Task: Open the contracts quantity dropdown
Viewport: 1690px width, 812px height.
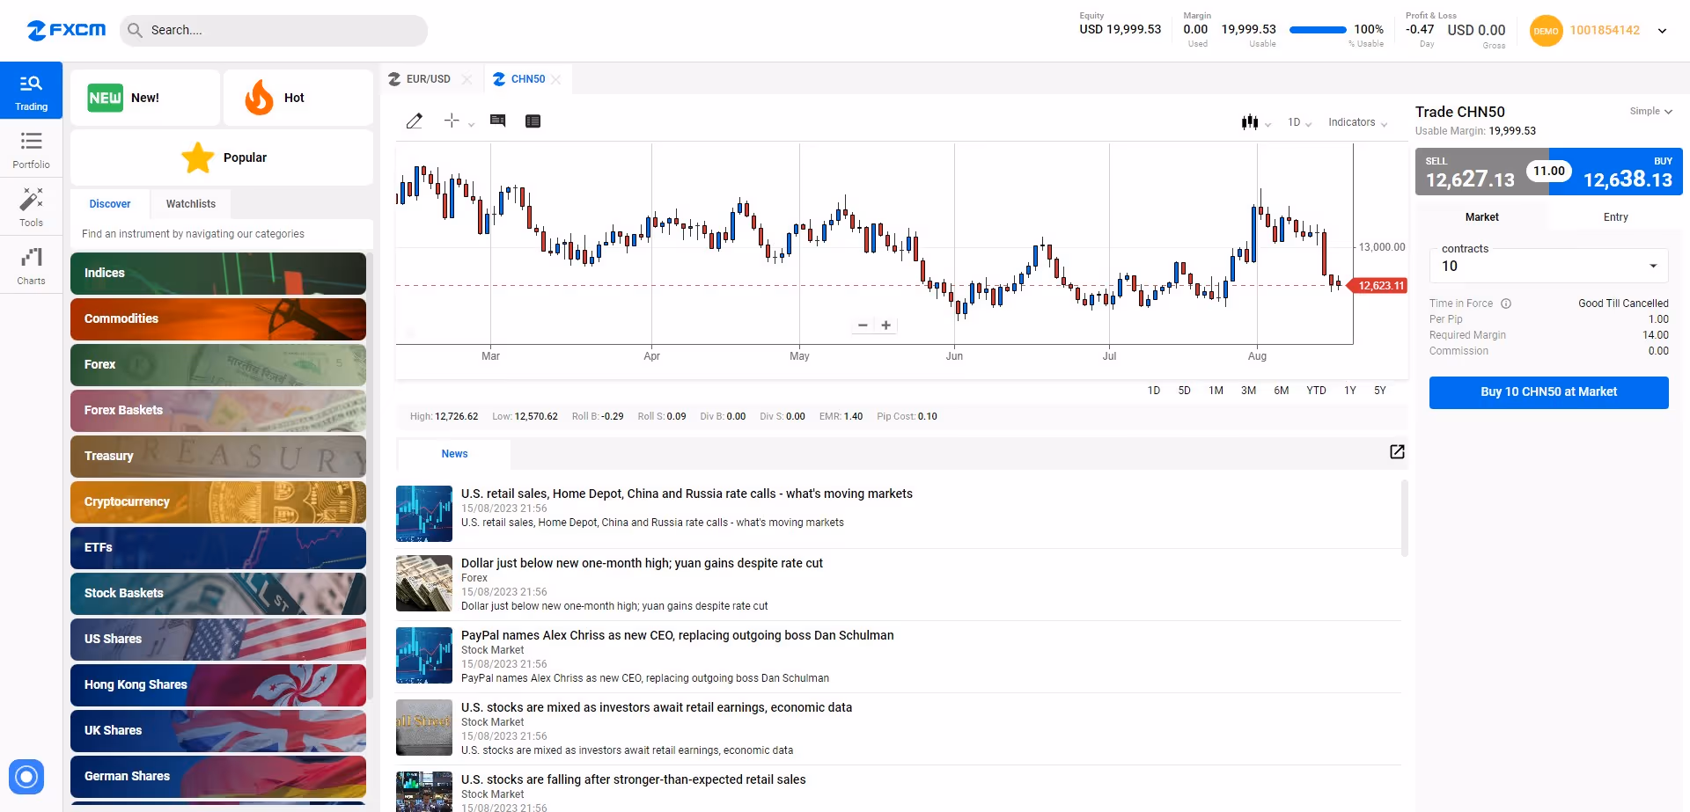Action: [1549, 266]
